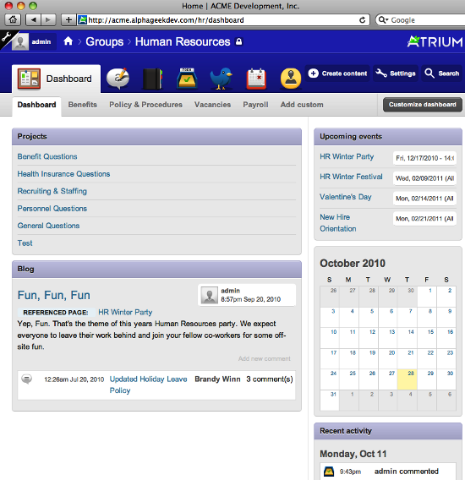Screen dimensions: 465x480
Task: Click '3 comment(s)' text in blog list
Action: (x=270, y=379)
